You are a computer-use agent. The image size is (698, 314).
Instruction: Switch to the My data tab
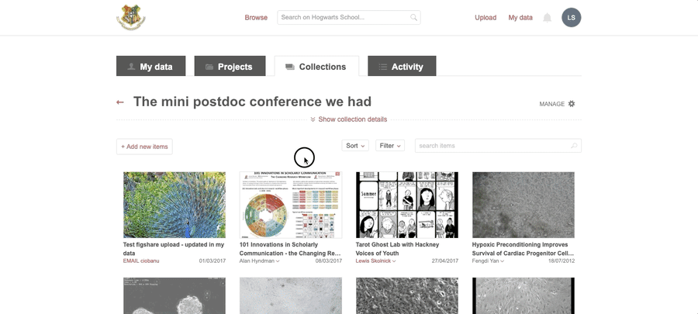click(x=150, y=67)
